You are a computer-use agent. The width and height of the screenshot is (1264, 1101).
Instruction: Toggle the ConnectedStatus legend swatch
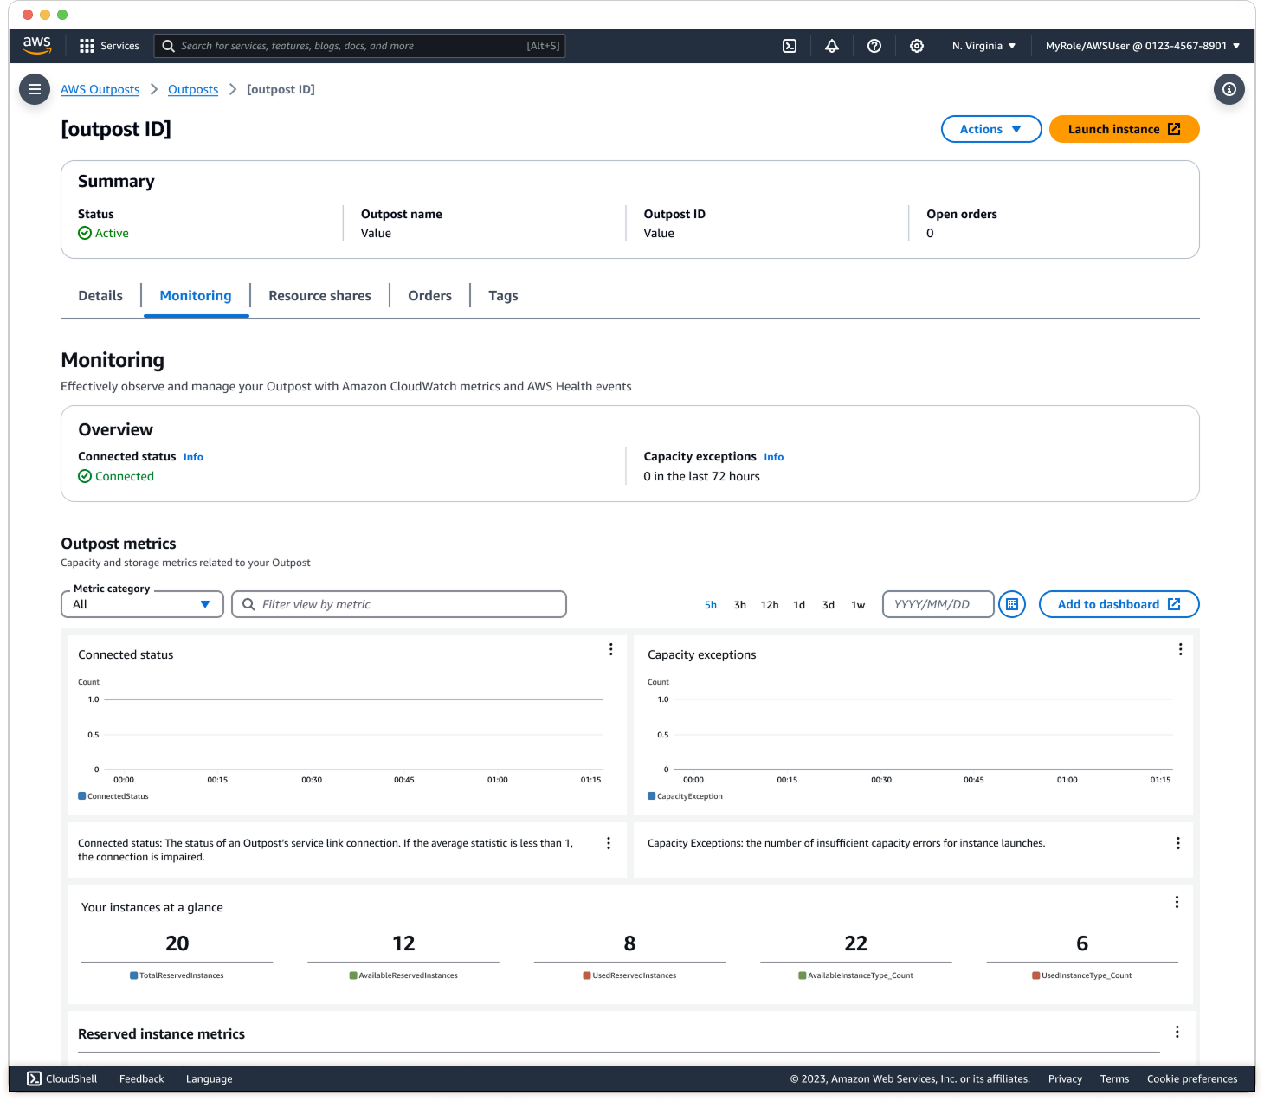(82, 796)
